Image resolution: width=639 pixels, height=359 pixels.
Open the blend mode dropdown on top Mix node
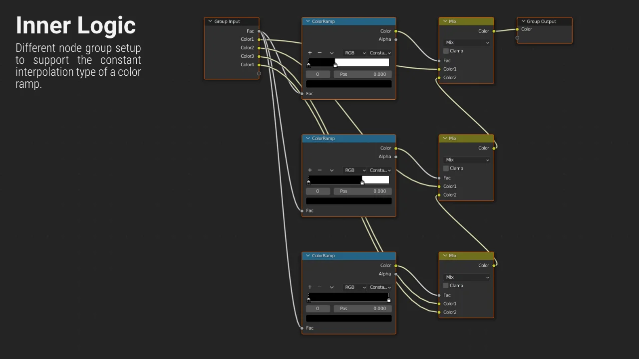[466, 42]
